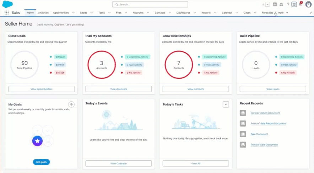Open the Sale Document link
The width and height of the screenshot is (314, 173).
tap(259, 134)
